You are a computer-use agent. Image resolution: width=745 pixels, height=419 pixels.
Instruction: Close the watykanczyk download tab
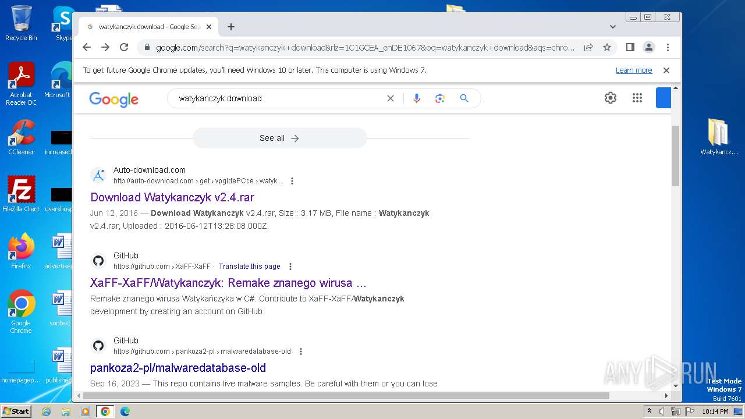tap(209, 27)
